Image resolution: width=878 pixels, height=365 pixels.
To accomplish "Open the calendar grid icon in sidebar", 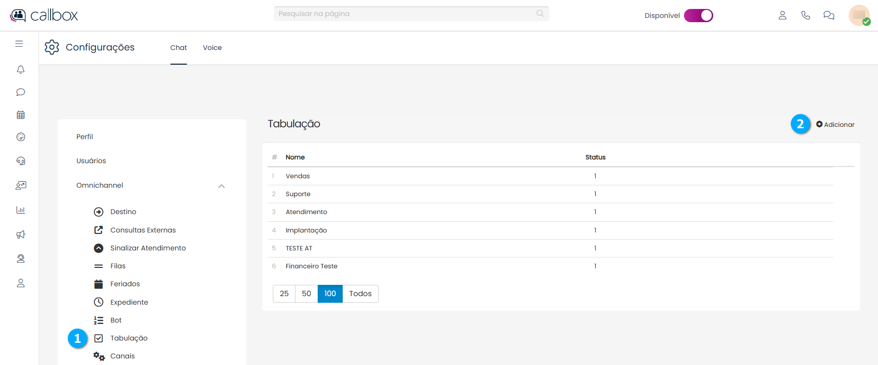I will point(20,115).
